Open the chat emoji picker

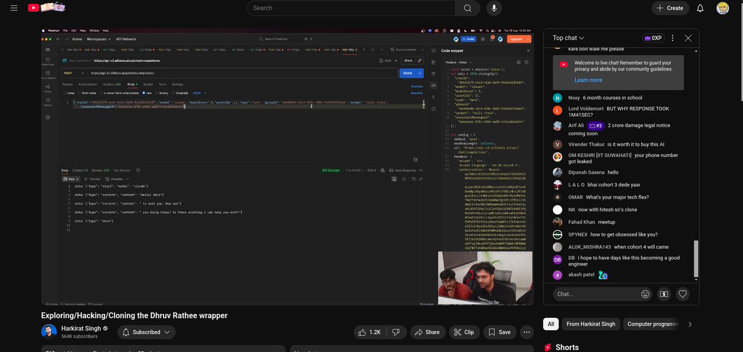(646, 294)
